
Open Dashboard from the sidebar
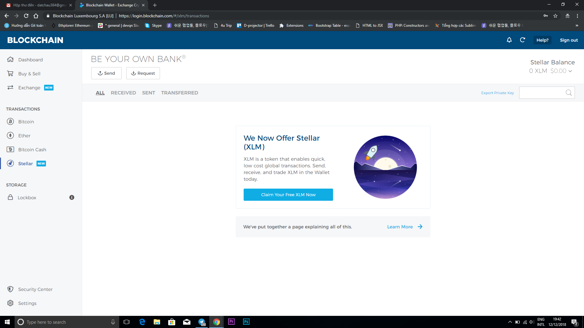coord(30,60)
